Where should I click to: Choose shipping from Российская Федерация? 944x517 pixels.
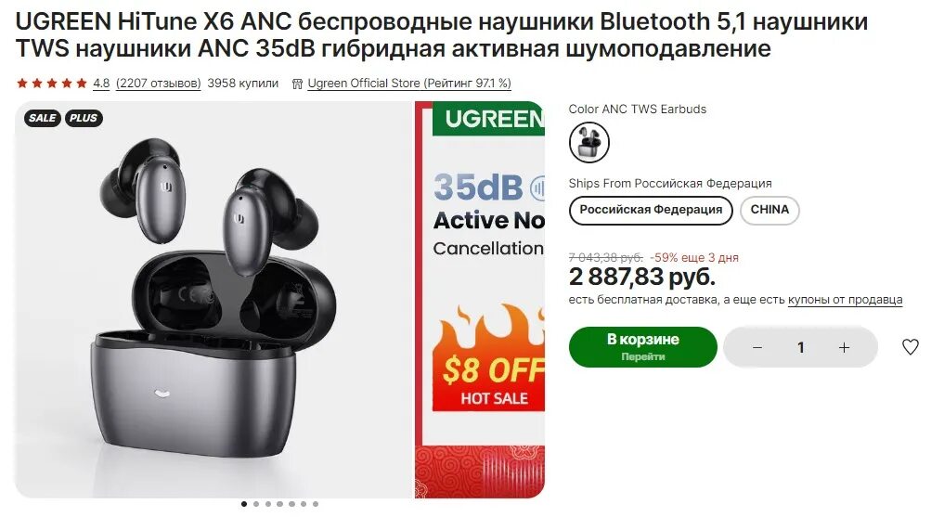point(651,210)
